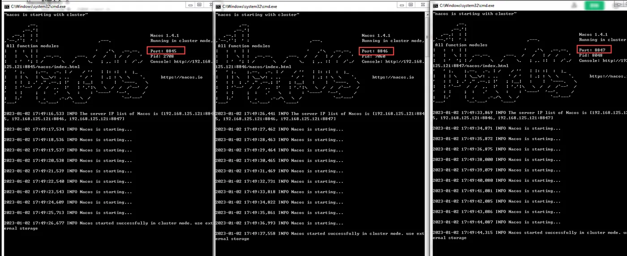Click the log line at 17:49:28,463
Screen dimensions: 627x256
tap(279, 140)
